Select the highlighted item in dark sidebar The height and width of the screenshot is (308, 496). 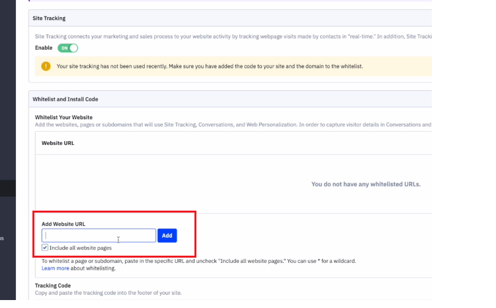click(8, 188)
